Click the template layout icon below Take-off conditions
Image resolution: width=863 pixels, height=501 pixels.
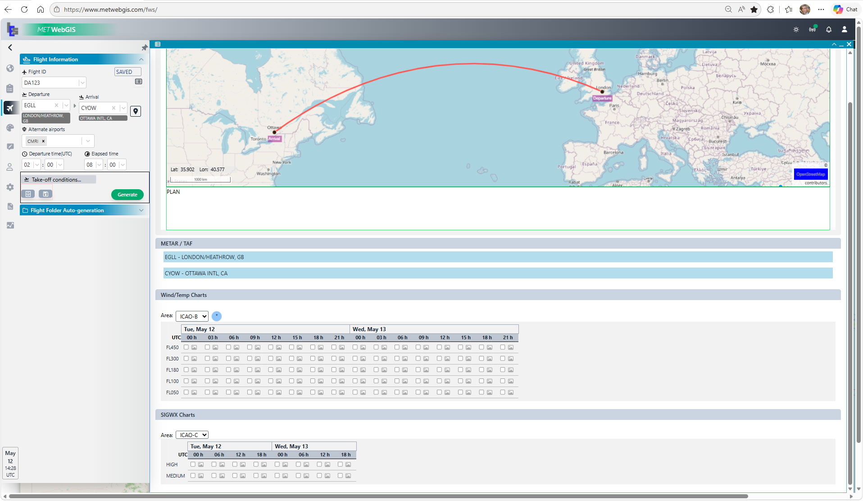[x=28, y=194]
